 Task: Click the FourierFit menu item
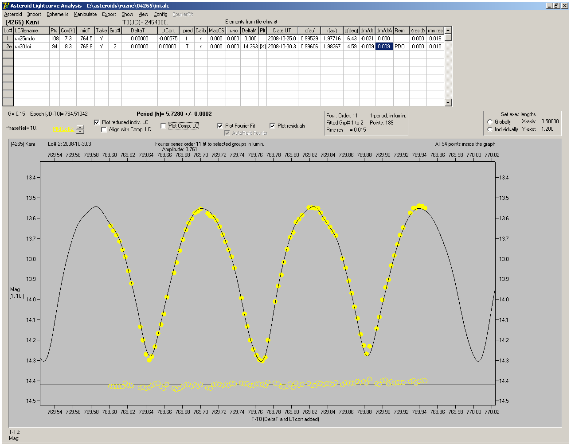183,14
